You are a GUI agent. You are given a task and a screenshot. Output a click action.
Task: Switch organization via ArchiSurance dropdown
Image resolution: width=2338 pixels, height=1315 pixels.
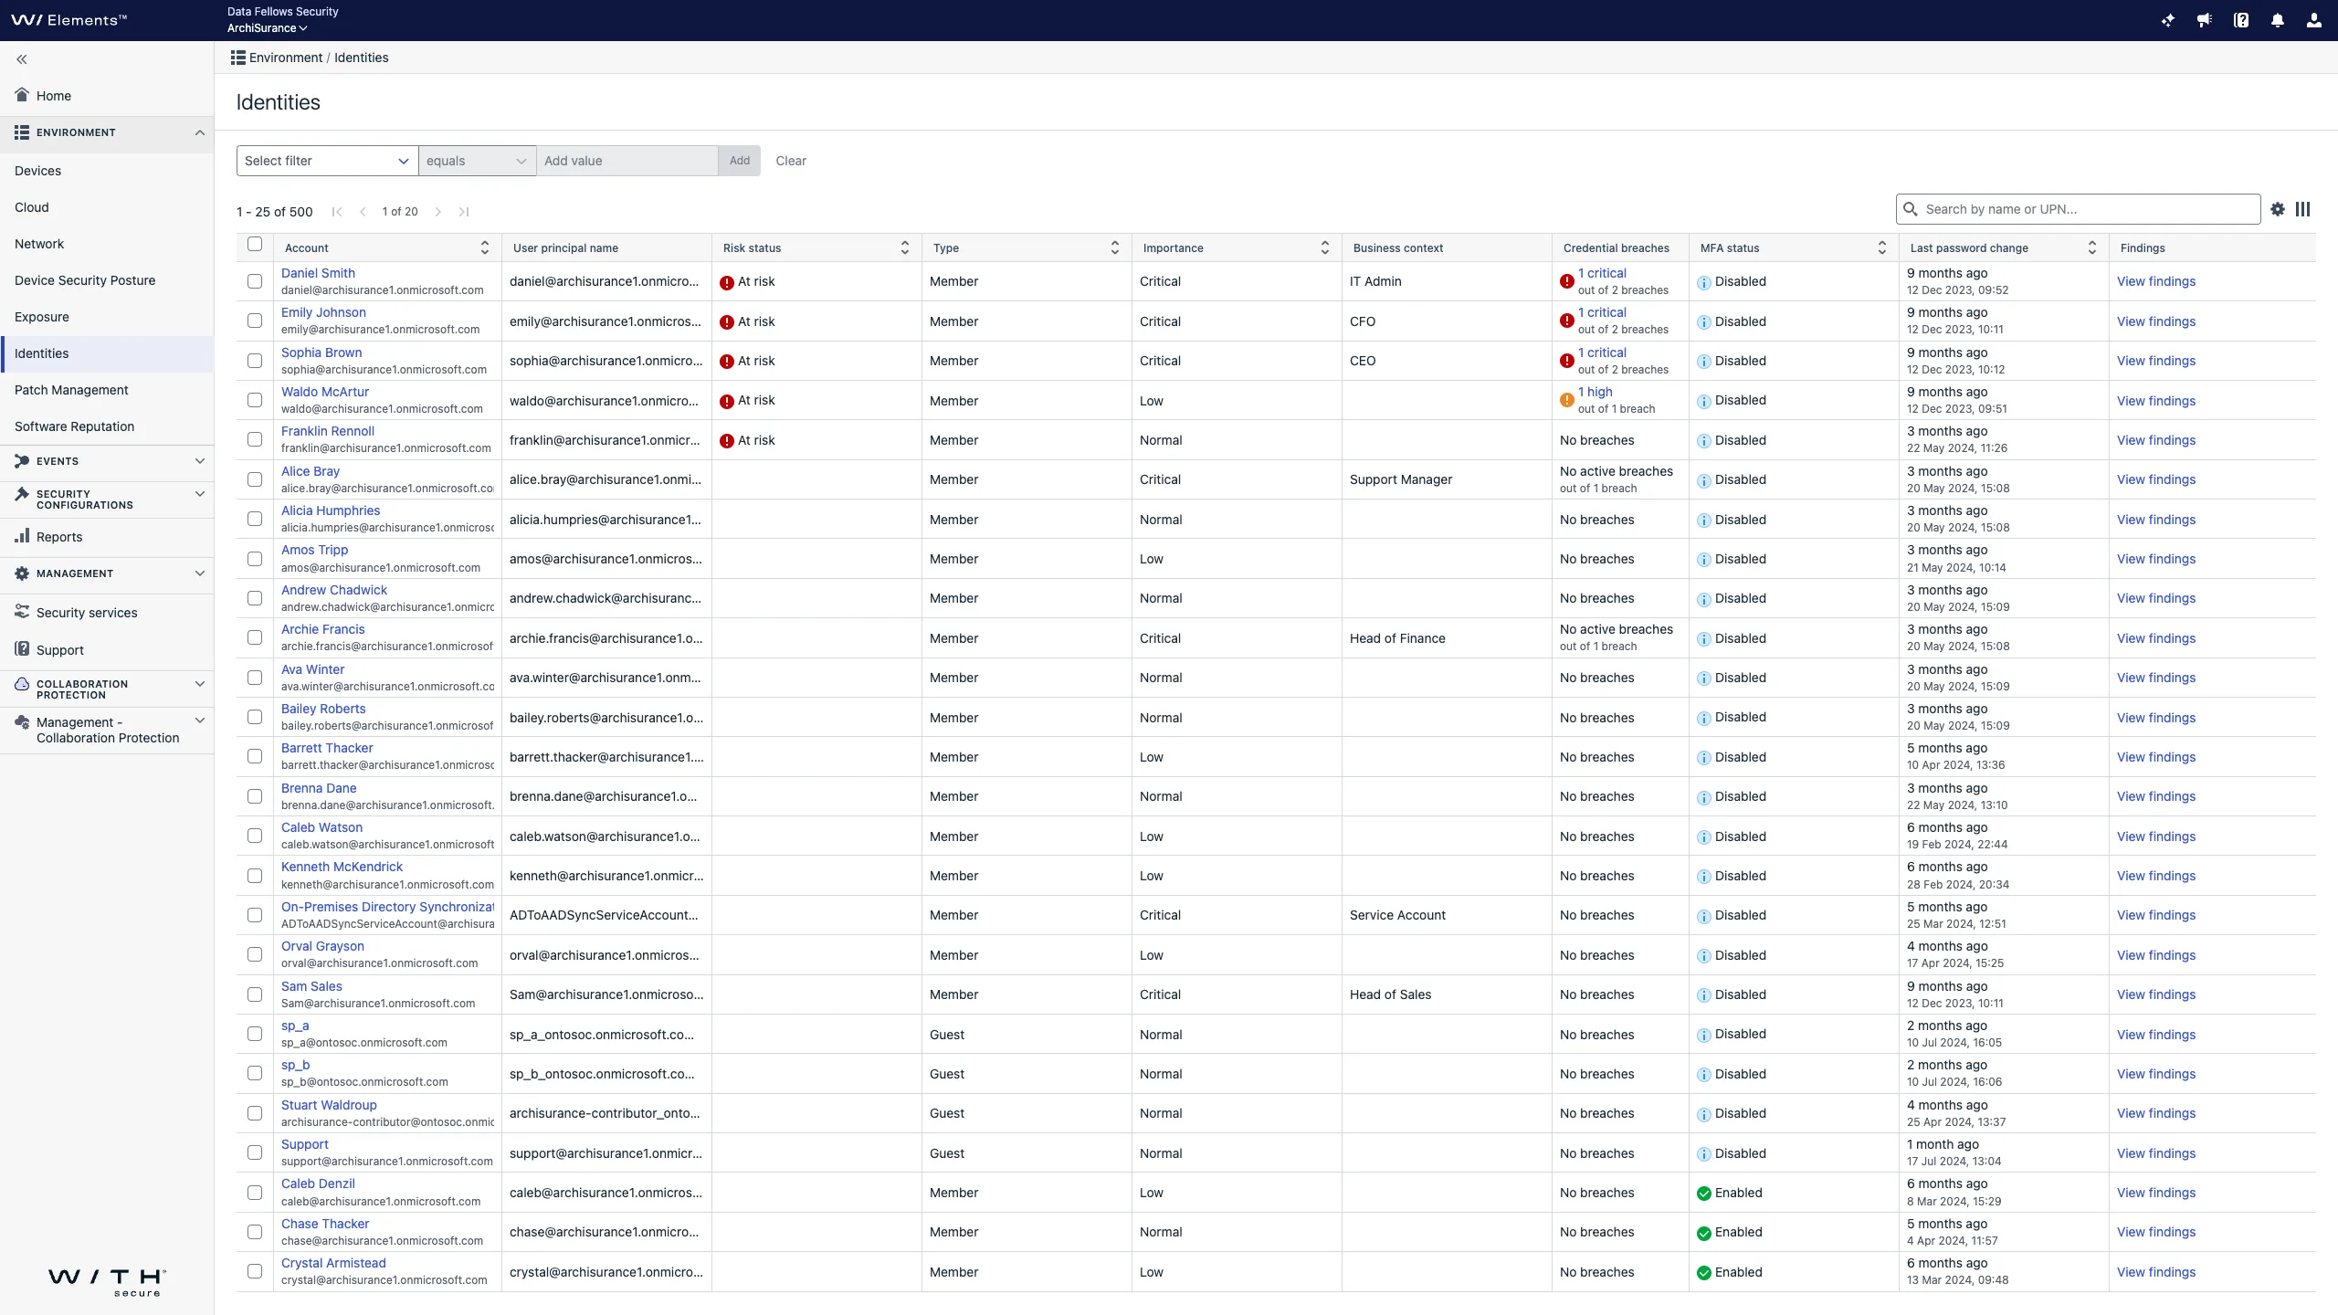pyautogui.click(x=267, y=28)
